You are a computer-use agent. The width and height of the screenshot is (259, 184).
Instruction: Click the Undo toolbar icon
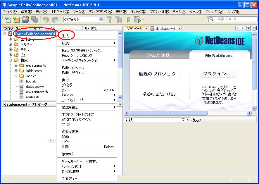pyautogui.click(x=46, y=19)
